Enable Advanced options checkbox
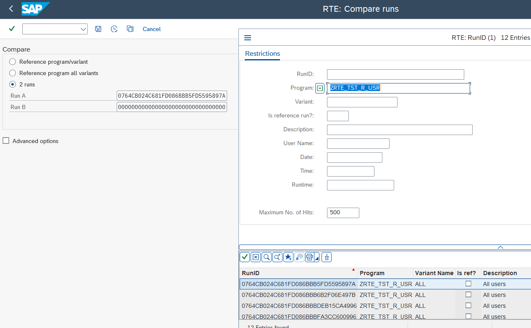Screen dimensions: 531x328 (x=6, y=141)
